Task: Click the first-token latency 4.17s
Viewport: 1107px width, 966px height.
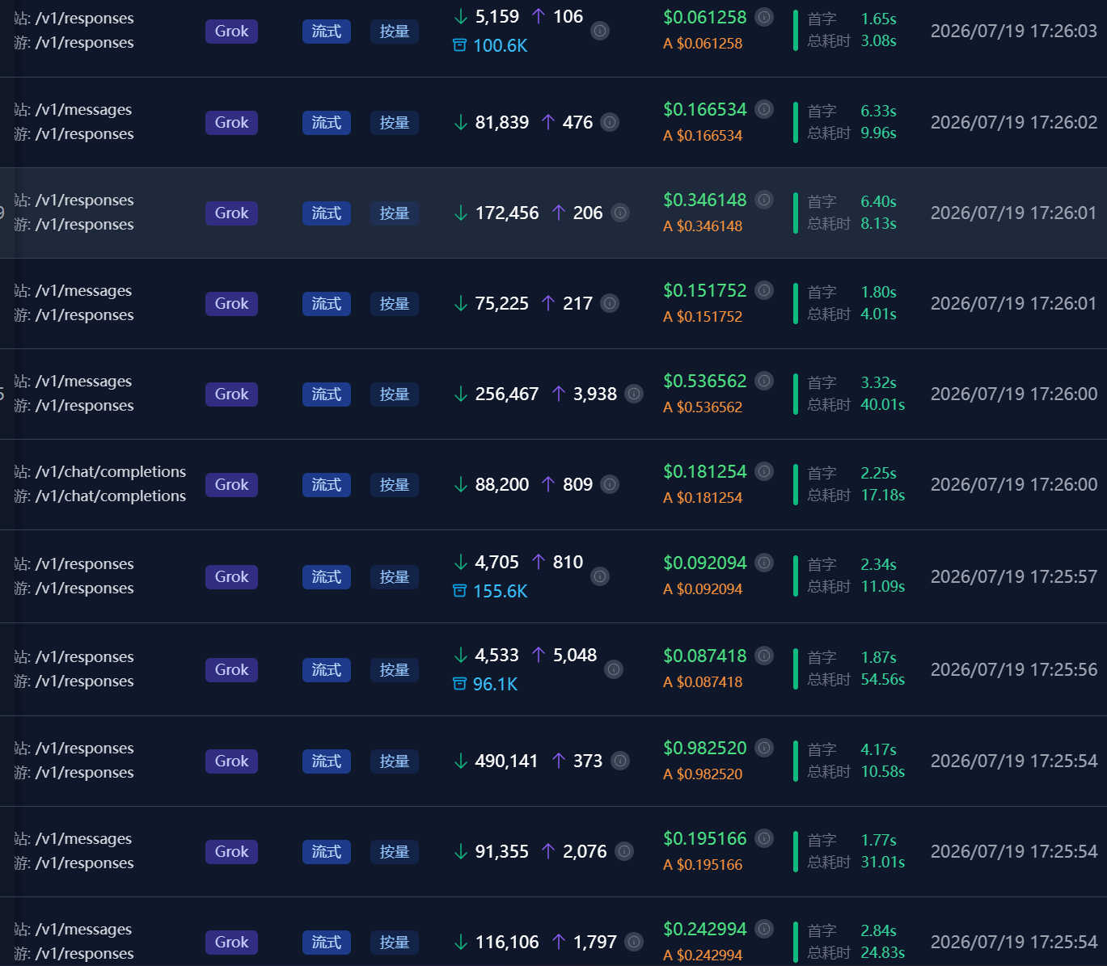Action: coord(878,749)
